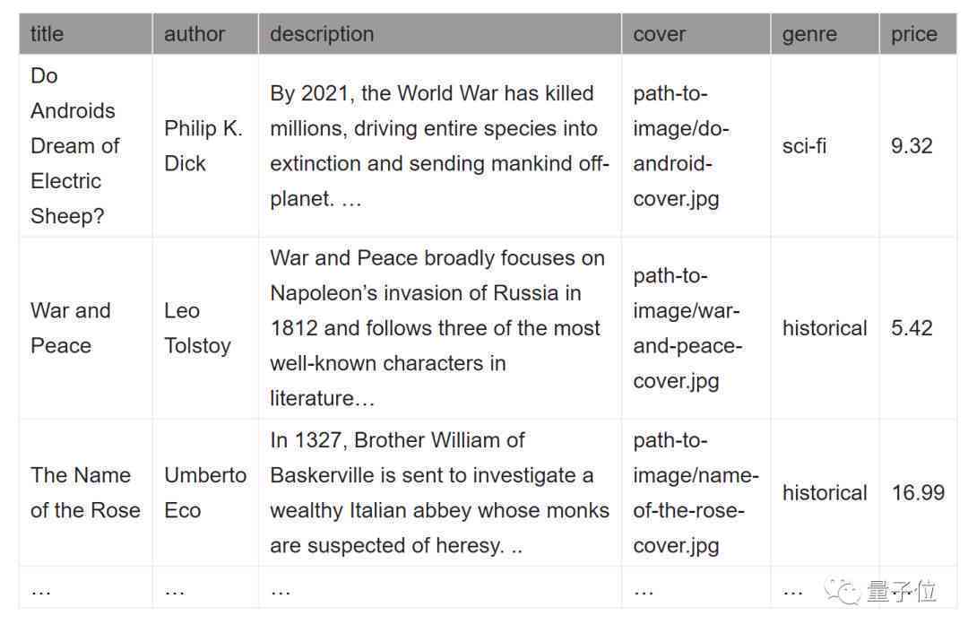Click the war-and-peace-cover.jpg image path

(696, 328)
